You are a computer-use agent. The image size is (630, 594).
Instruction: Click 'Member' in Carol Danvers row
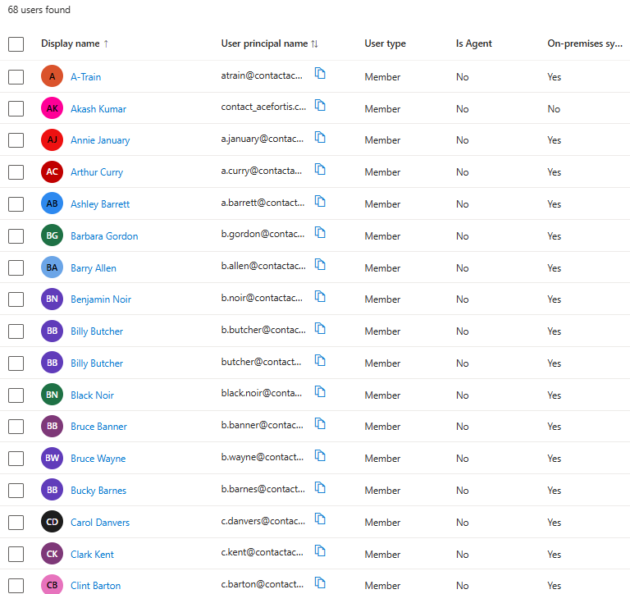coord(382,523)
